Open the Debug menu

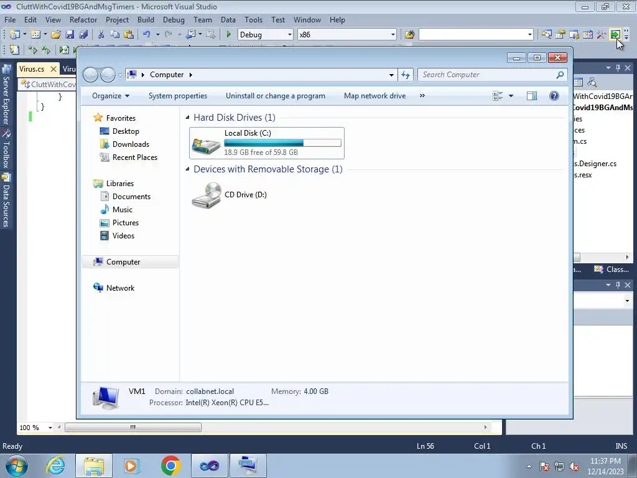174,20
